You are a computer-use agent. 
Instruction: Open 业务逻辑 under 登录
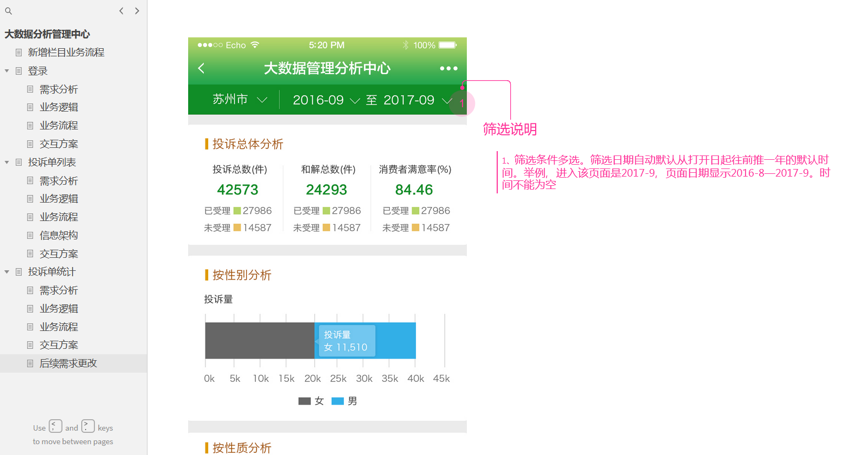pos(59,107)
